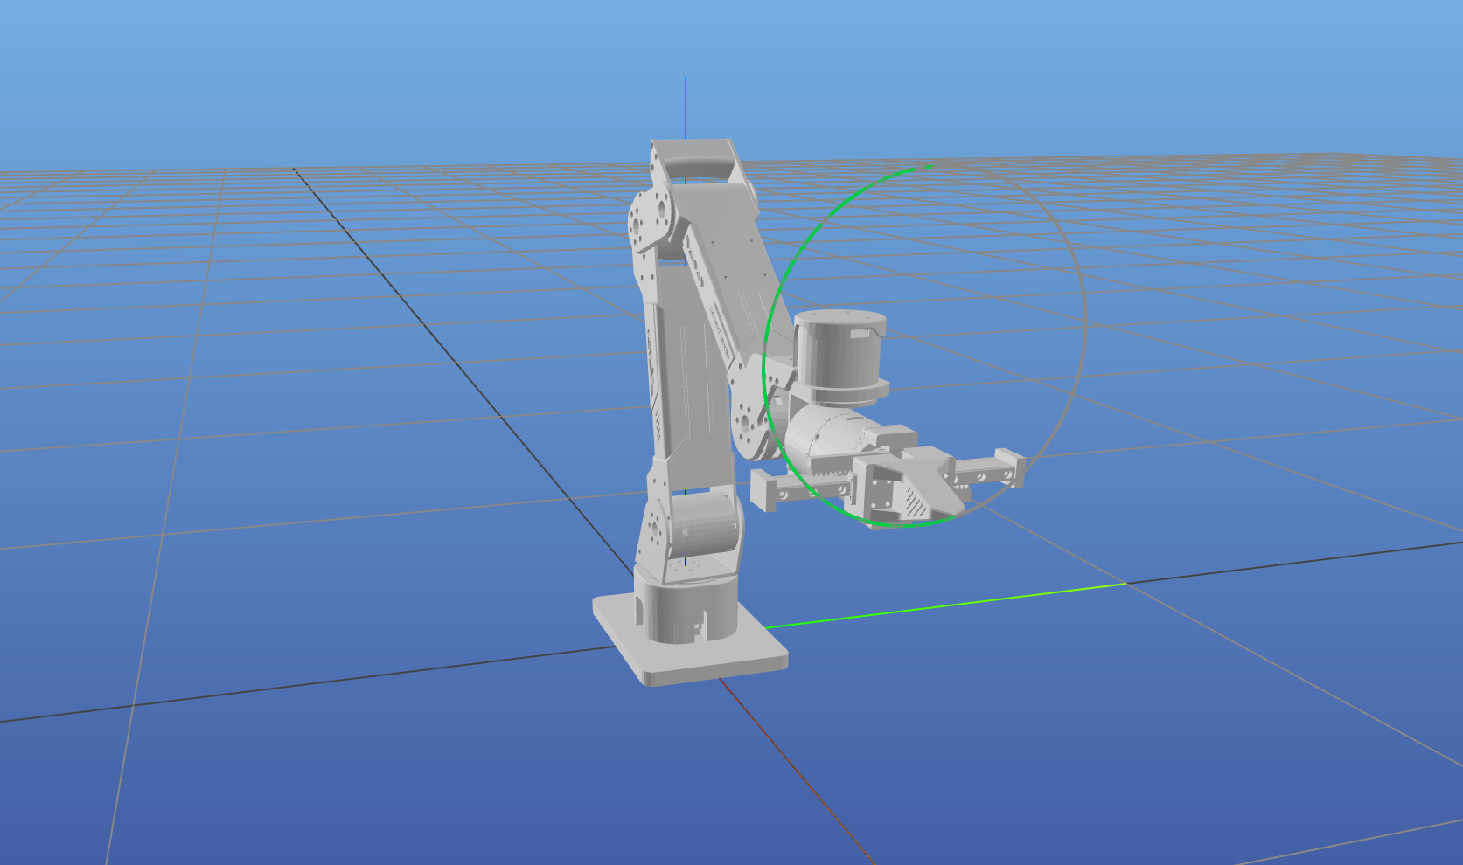
Task: Click the shoulder joint motor cylinder
Action: [703, 522]
